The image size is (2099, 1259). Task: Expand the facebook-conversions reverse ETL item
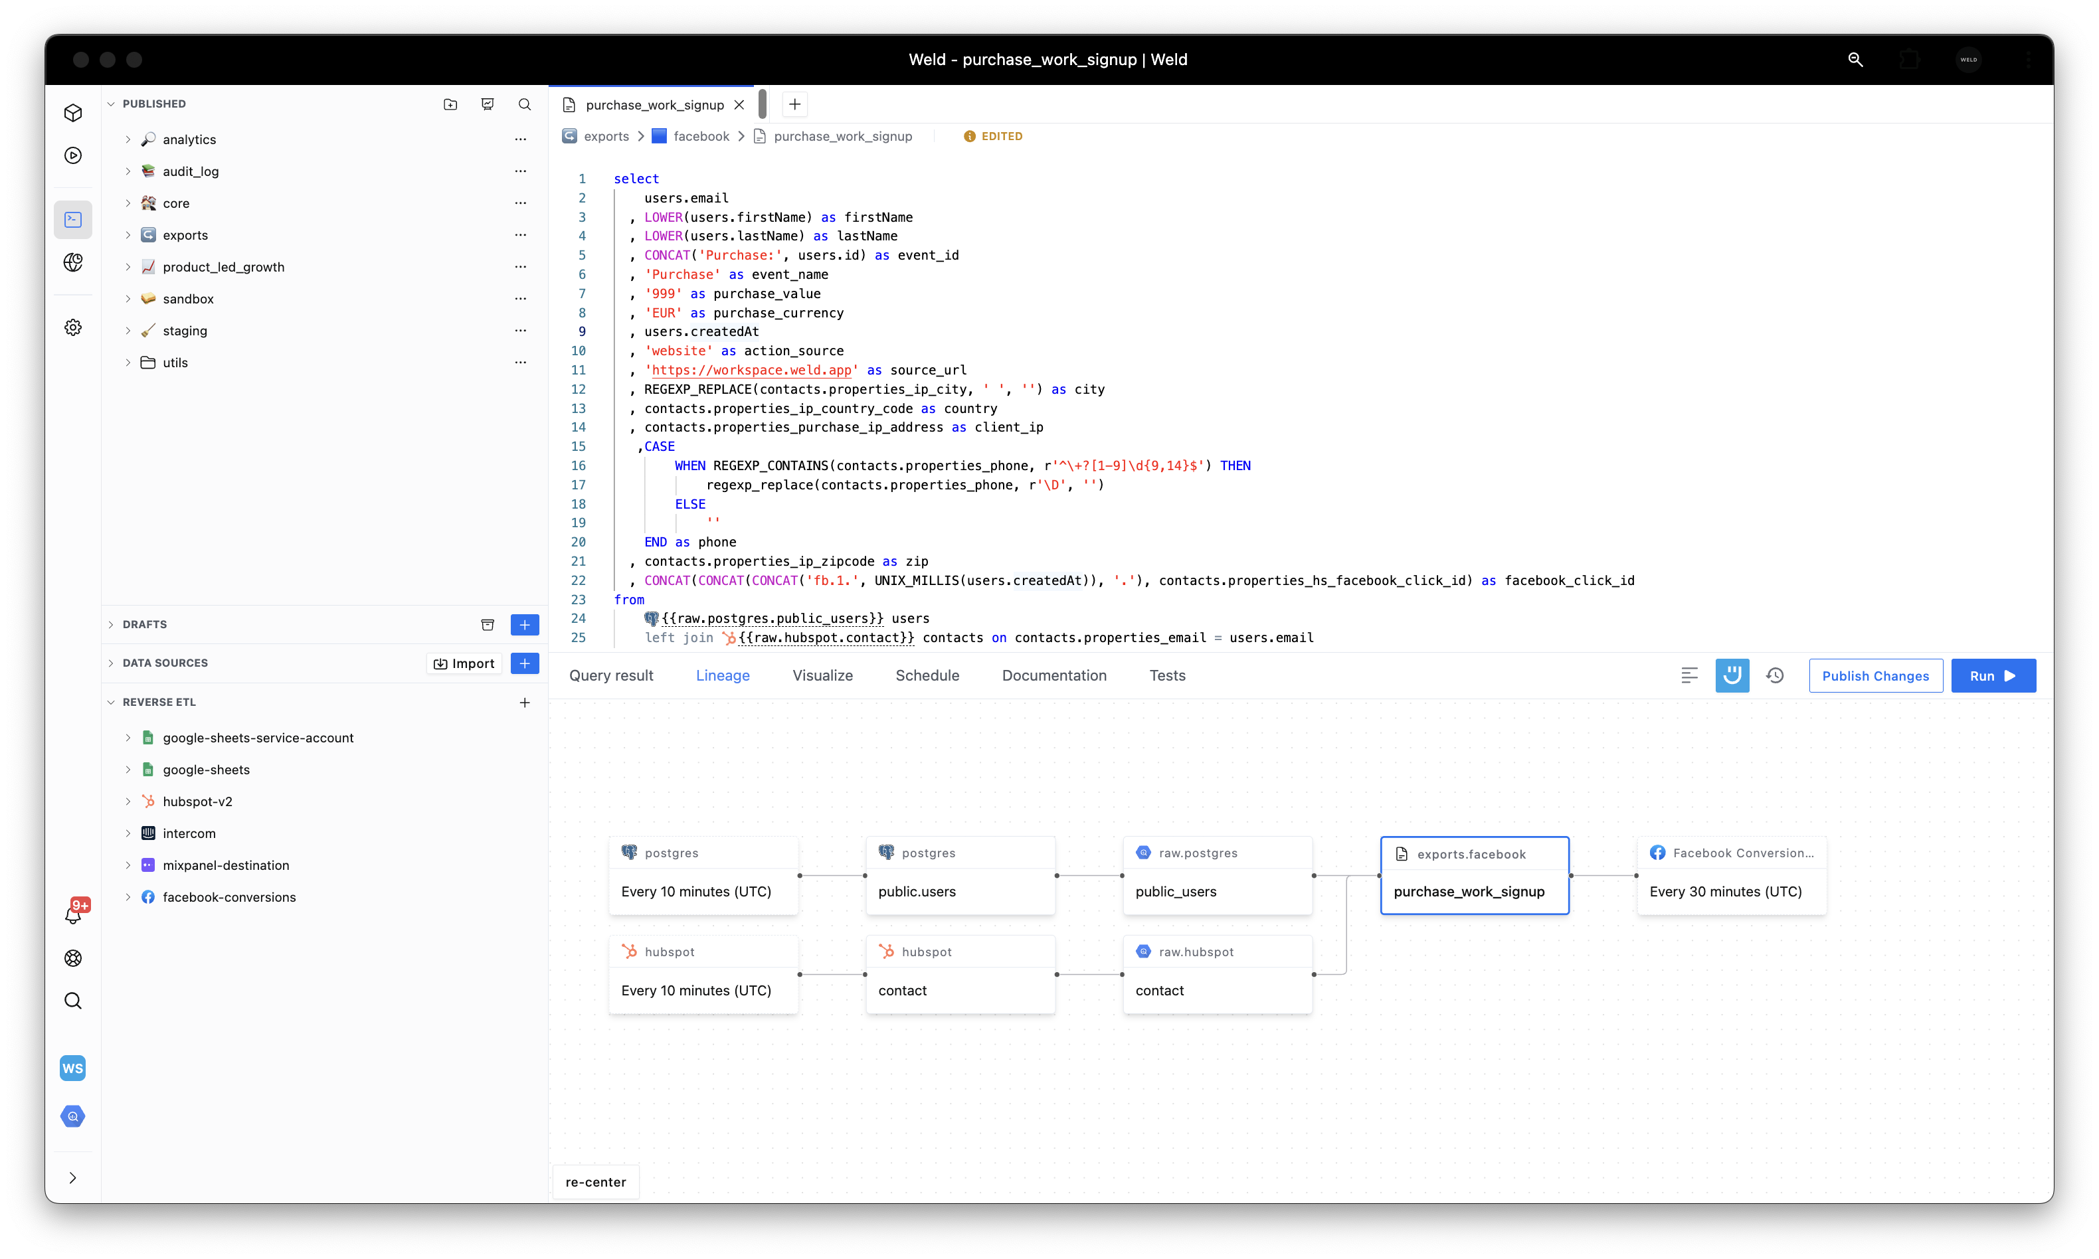pyautogui.click(x=128, y=896)
